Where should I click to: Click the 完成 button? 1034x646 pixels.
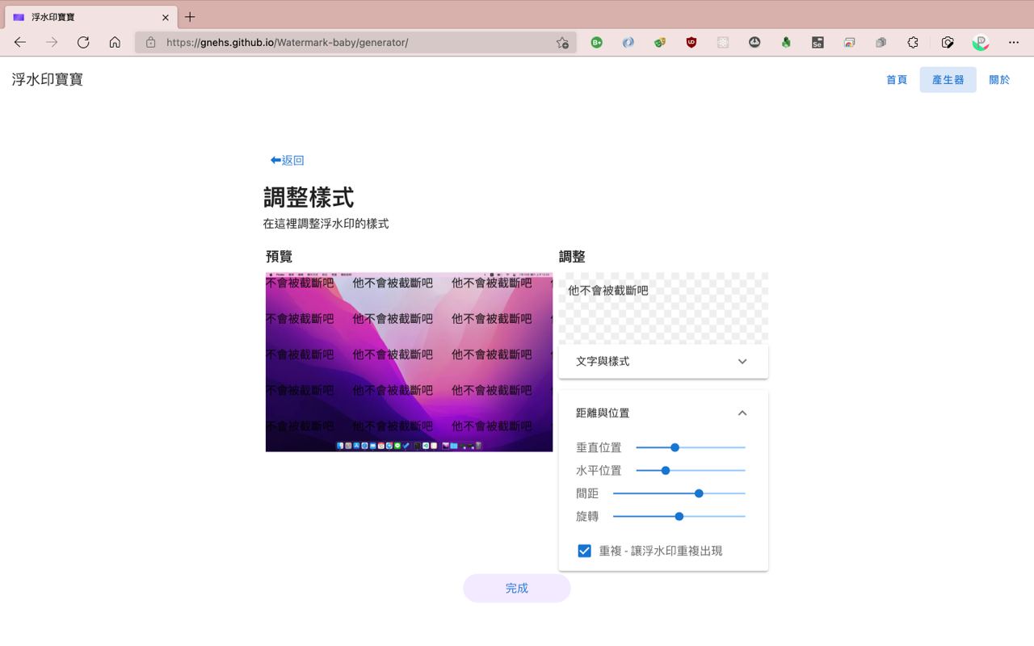(517, 588)
